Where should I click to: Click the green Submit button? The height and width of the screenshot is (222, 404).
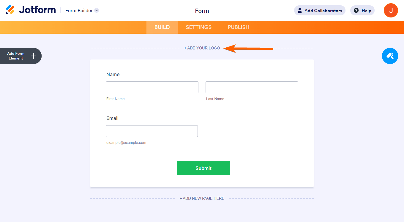pyautogui.click(x=203, y=168)
